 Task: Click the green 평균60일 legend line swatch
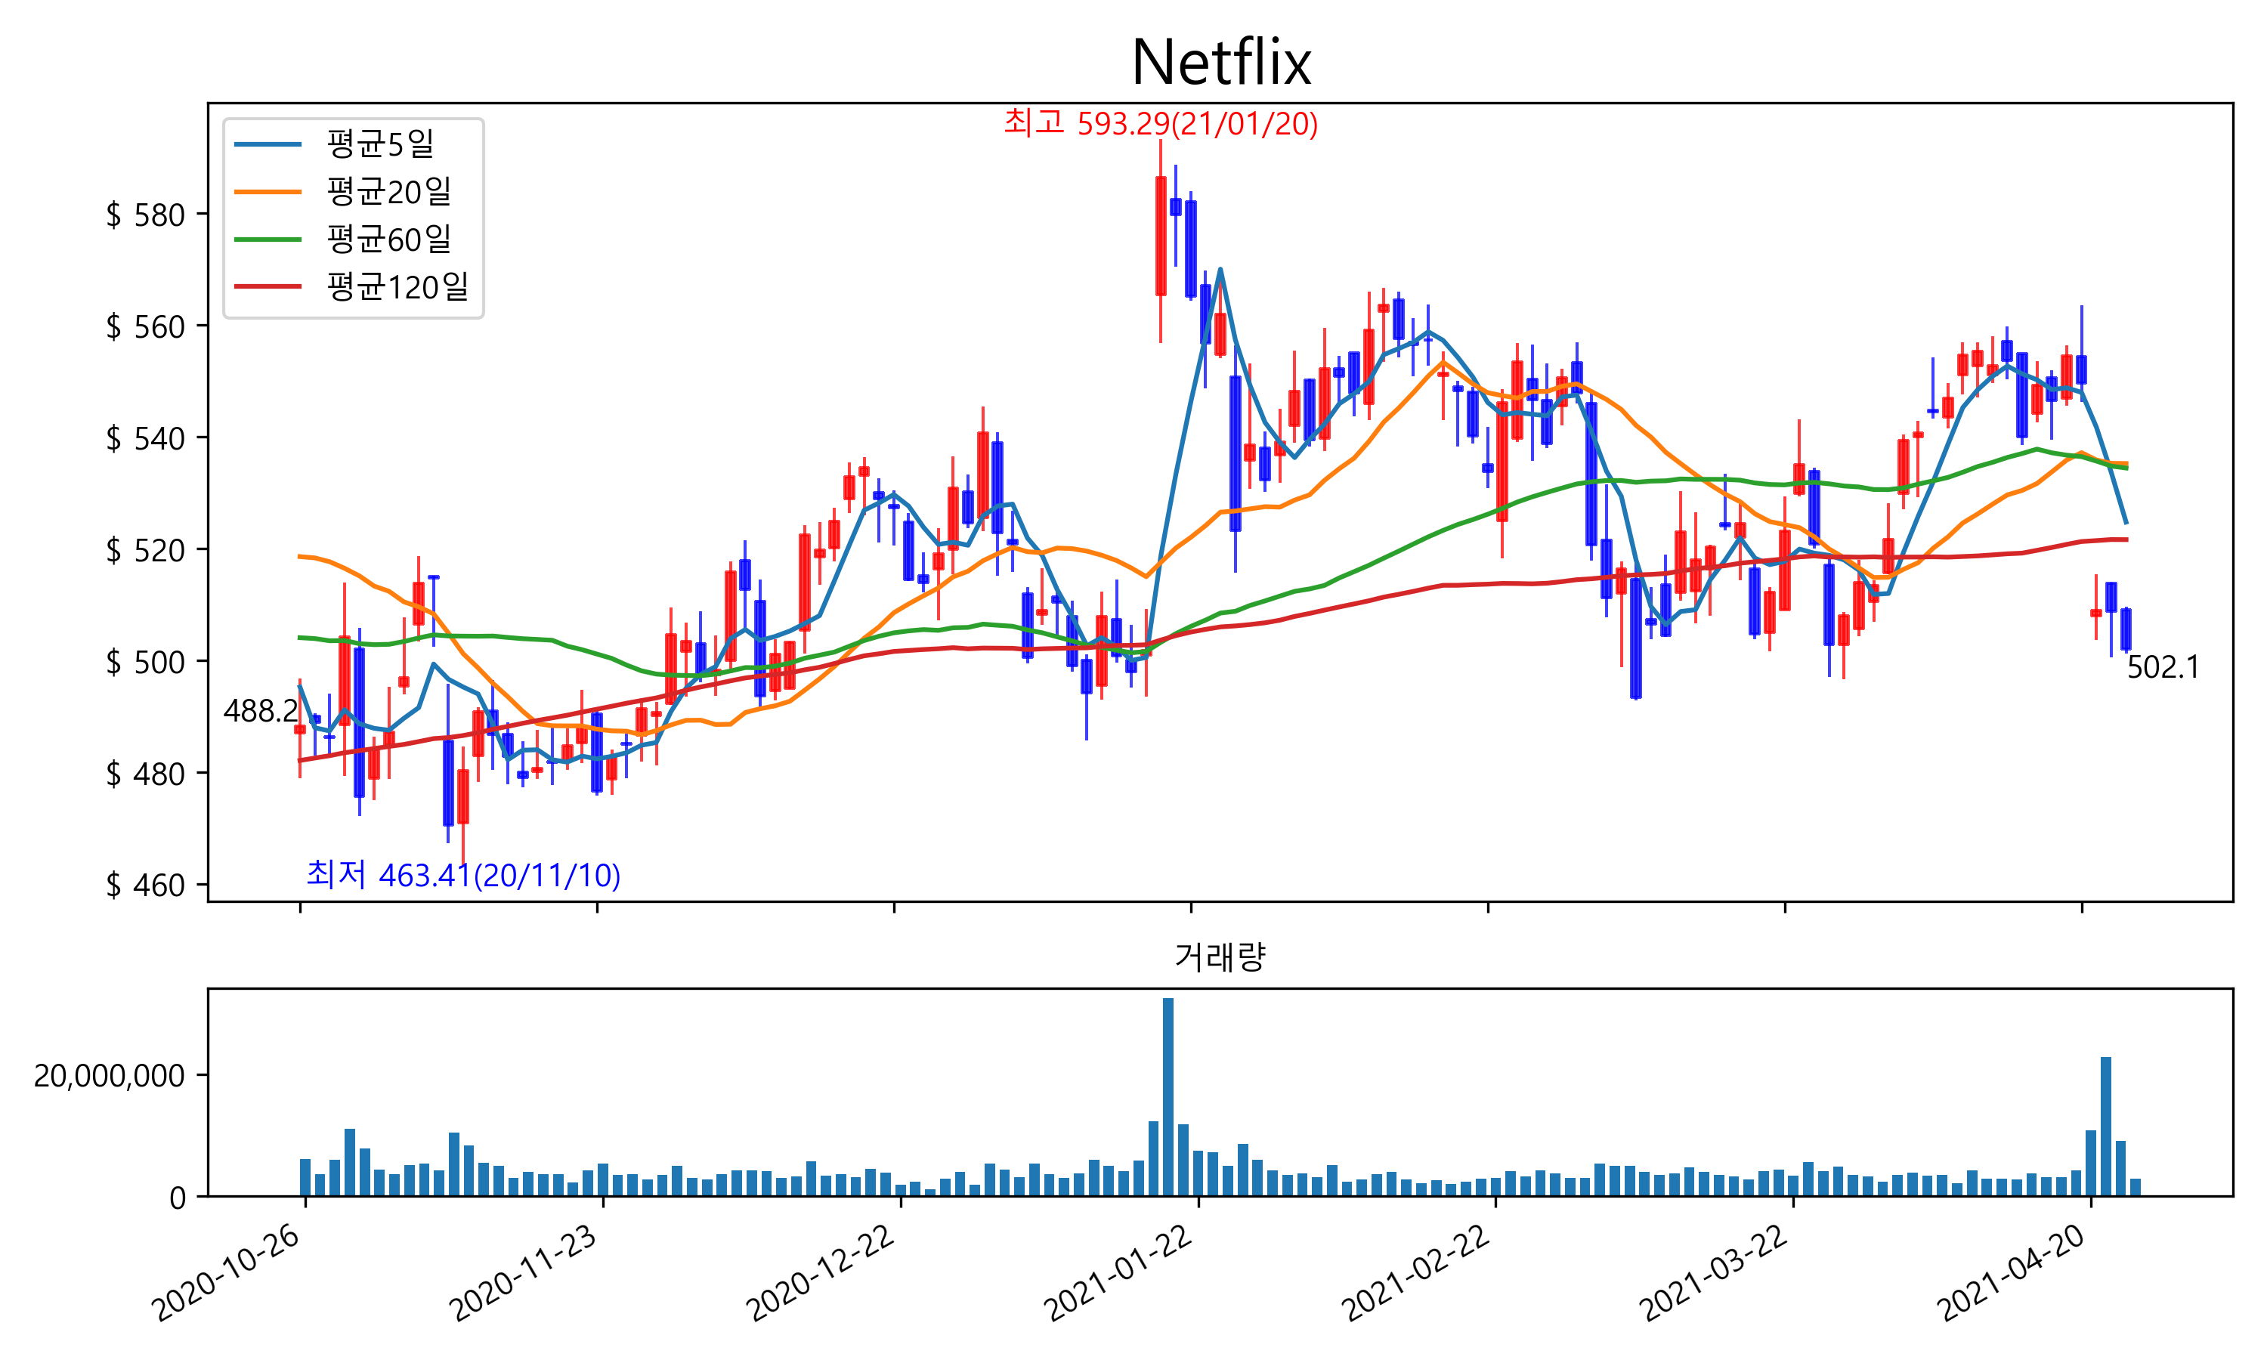[268, 240]
